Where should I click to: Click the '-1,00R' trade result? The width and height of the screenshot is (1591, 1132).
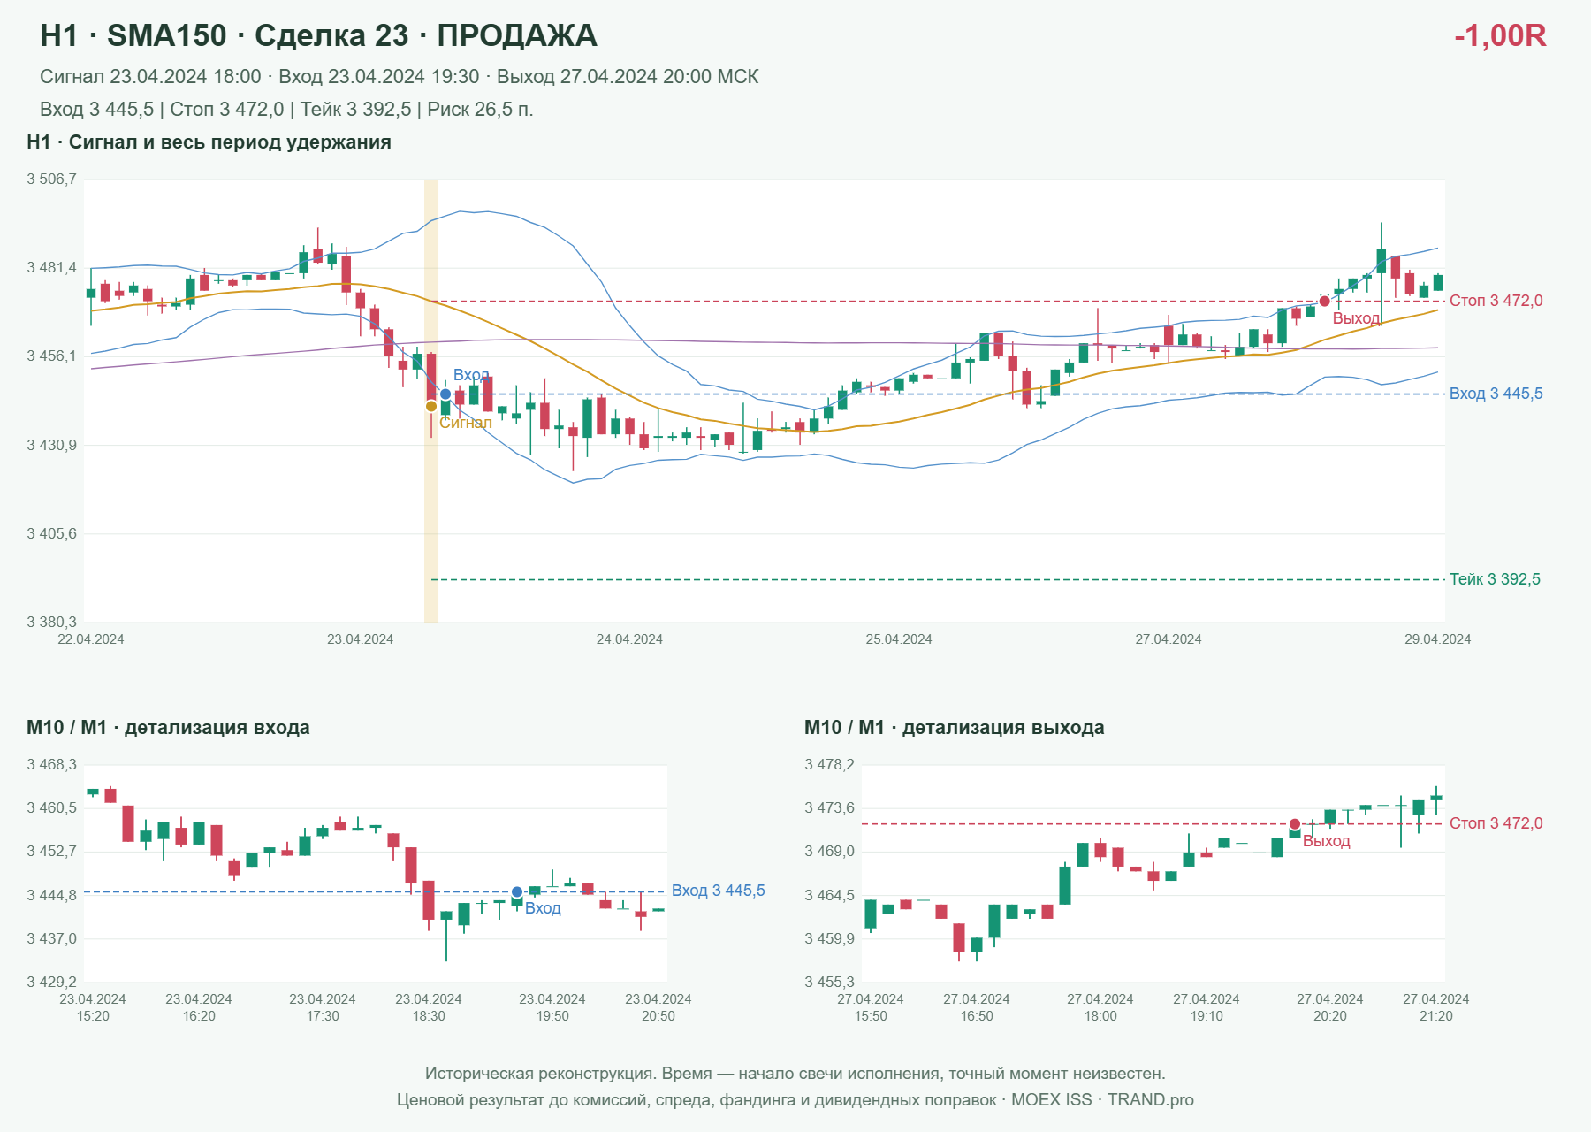pos(1500,35)
